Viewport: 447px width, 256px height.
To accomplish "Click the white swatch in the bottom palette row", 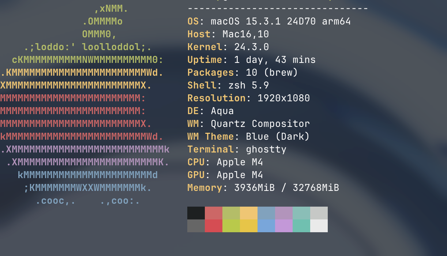I will [x=319, y=226].
